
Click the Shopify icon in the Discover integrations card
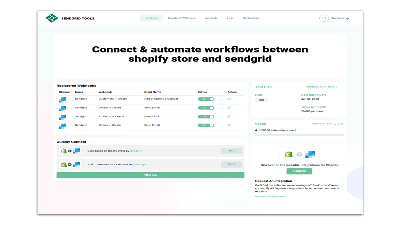click(289, 154)
